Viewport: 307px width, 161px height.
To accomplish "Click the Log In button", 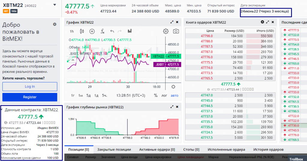I will [30, 86].
